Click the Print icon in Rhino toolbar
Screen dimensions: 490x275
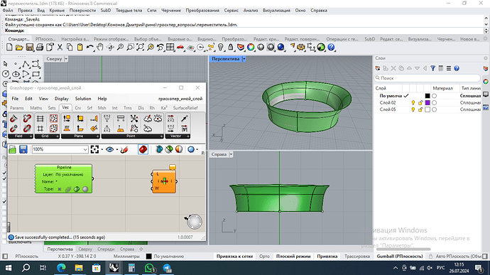coord(40,47)
